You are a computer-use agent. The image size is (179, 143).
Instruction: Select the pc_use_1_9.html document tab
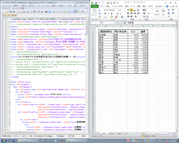[x=9, y=16]
